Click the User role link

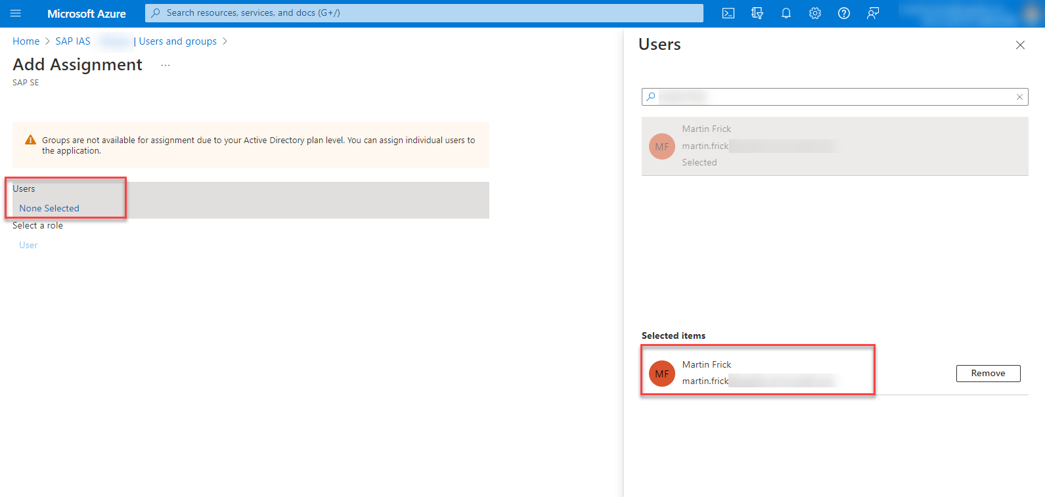pos(28,245)
